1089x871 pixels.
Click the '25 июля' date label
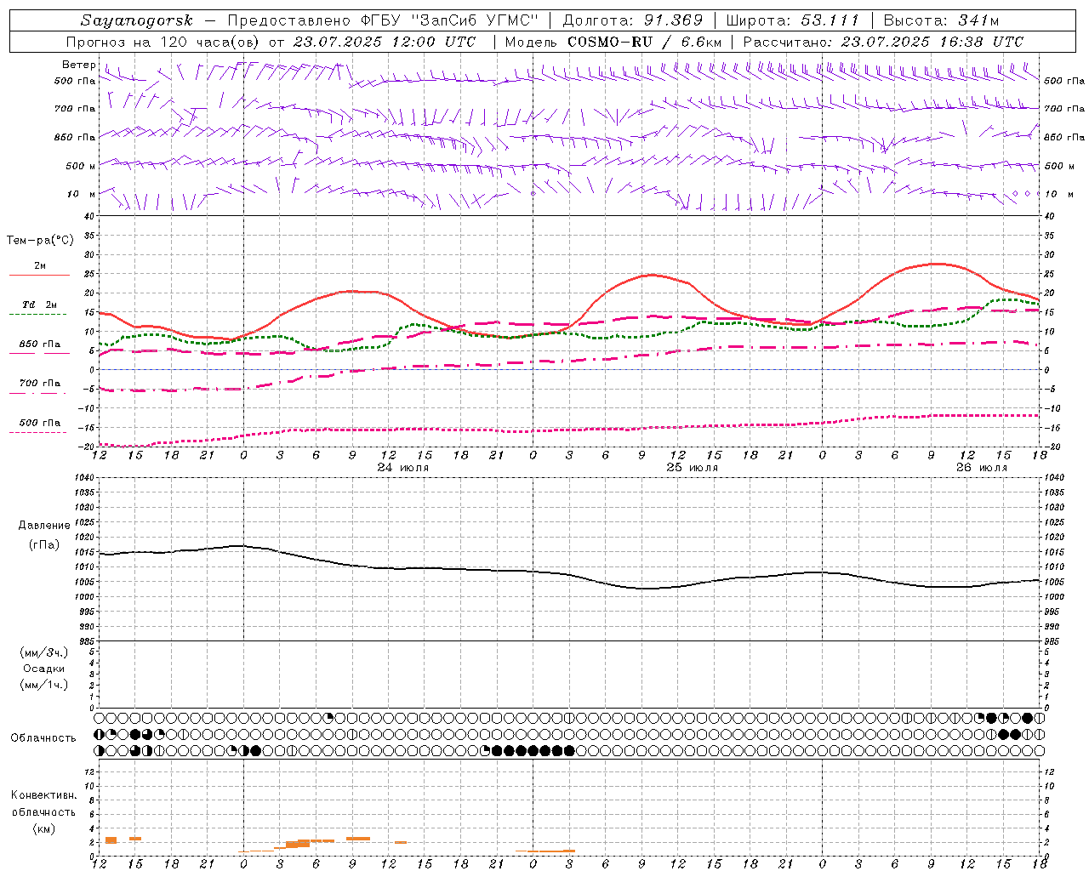693,468
